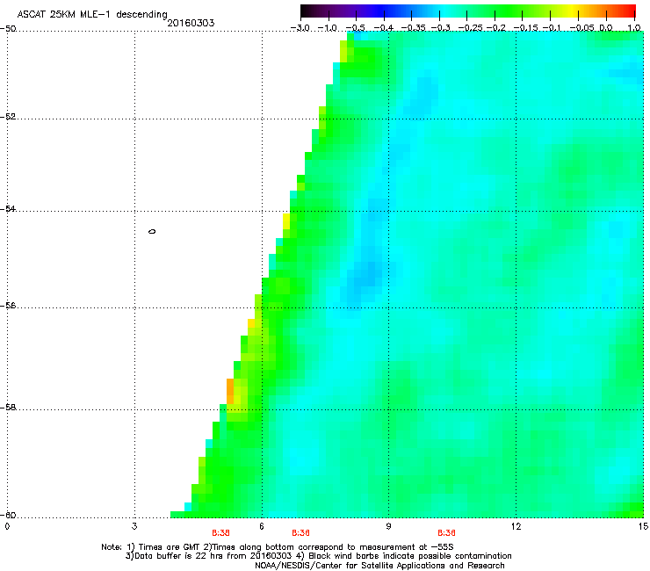Click the note line "3)Data buffer is 22 hrs"

tap(318, 556)
